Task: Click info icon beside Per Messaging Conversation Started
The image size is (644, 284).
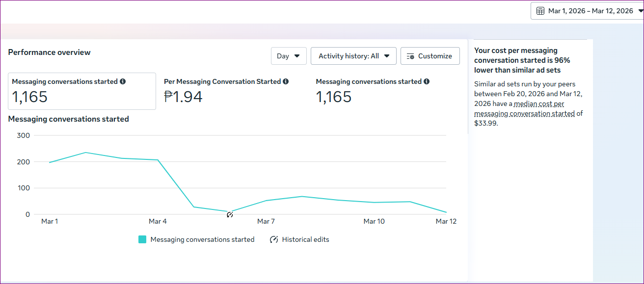Action: (286, 81)
